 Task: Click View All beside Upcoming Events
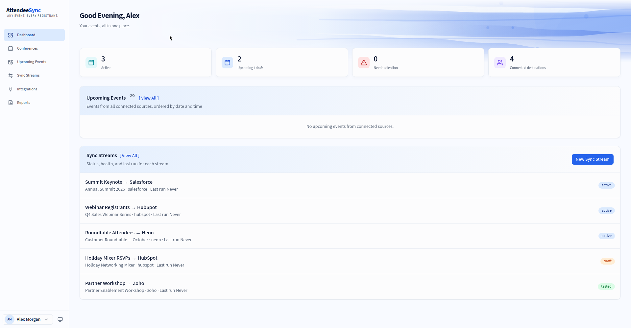[149, 98]
